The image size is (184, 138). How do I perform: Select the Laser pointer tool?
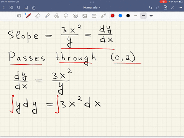pos(103,16)
